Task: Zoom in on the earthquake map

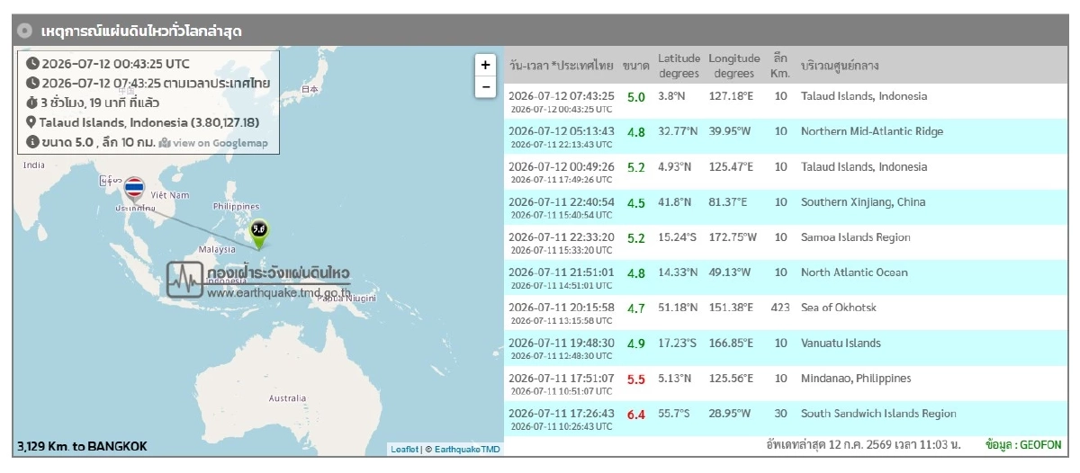Action: 485,65
